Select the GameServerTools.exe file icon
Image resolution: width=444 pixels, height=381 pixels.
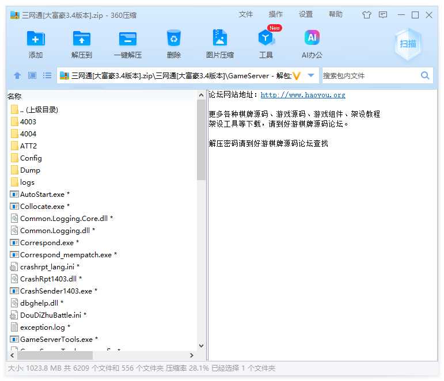[14, 339]
